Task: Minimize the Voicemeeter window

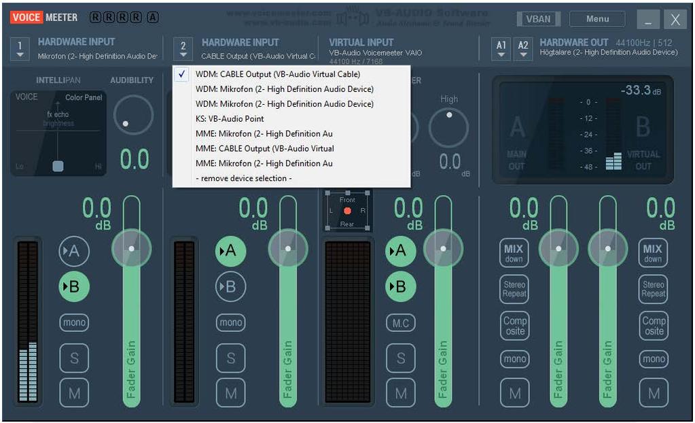Action: point(647,20)
